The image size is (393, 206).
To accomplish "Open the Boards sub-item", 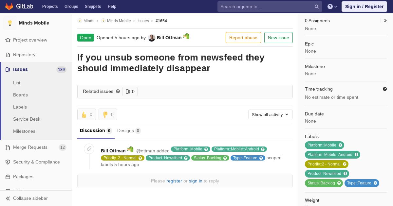I will [x=20, y=95].
